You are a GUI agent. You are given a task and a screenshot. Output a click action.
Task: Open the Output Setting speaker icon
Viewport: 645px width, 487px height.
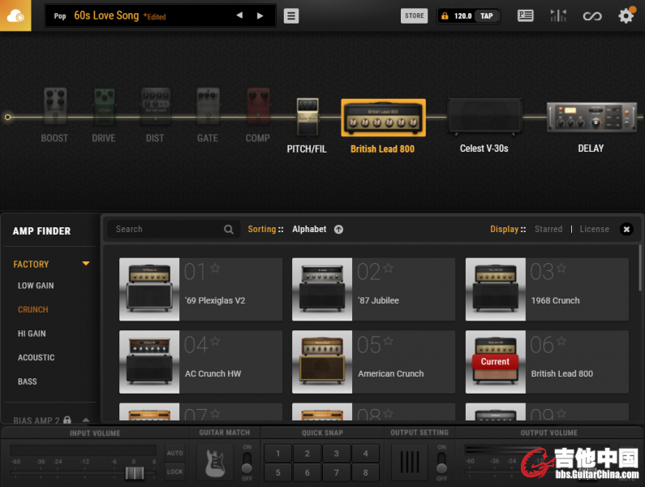410,463
